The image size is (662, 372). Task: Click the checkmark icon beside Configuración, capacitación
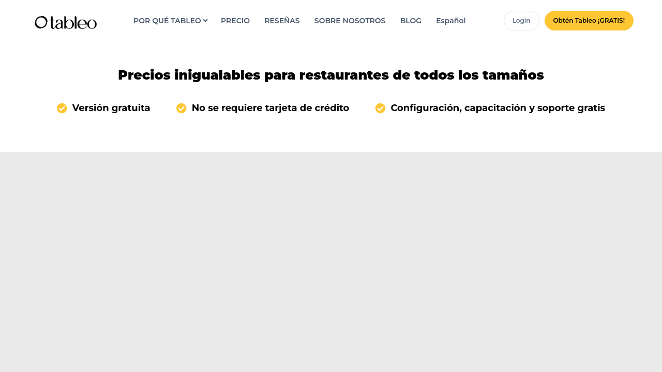pos(380,108)
